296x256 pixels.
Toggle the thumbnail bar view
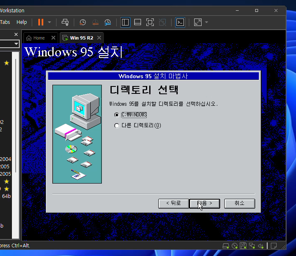click(x=138, y=22)
